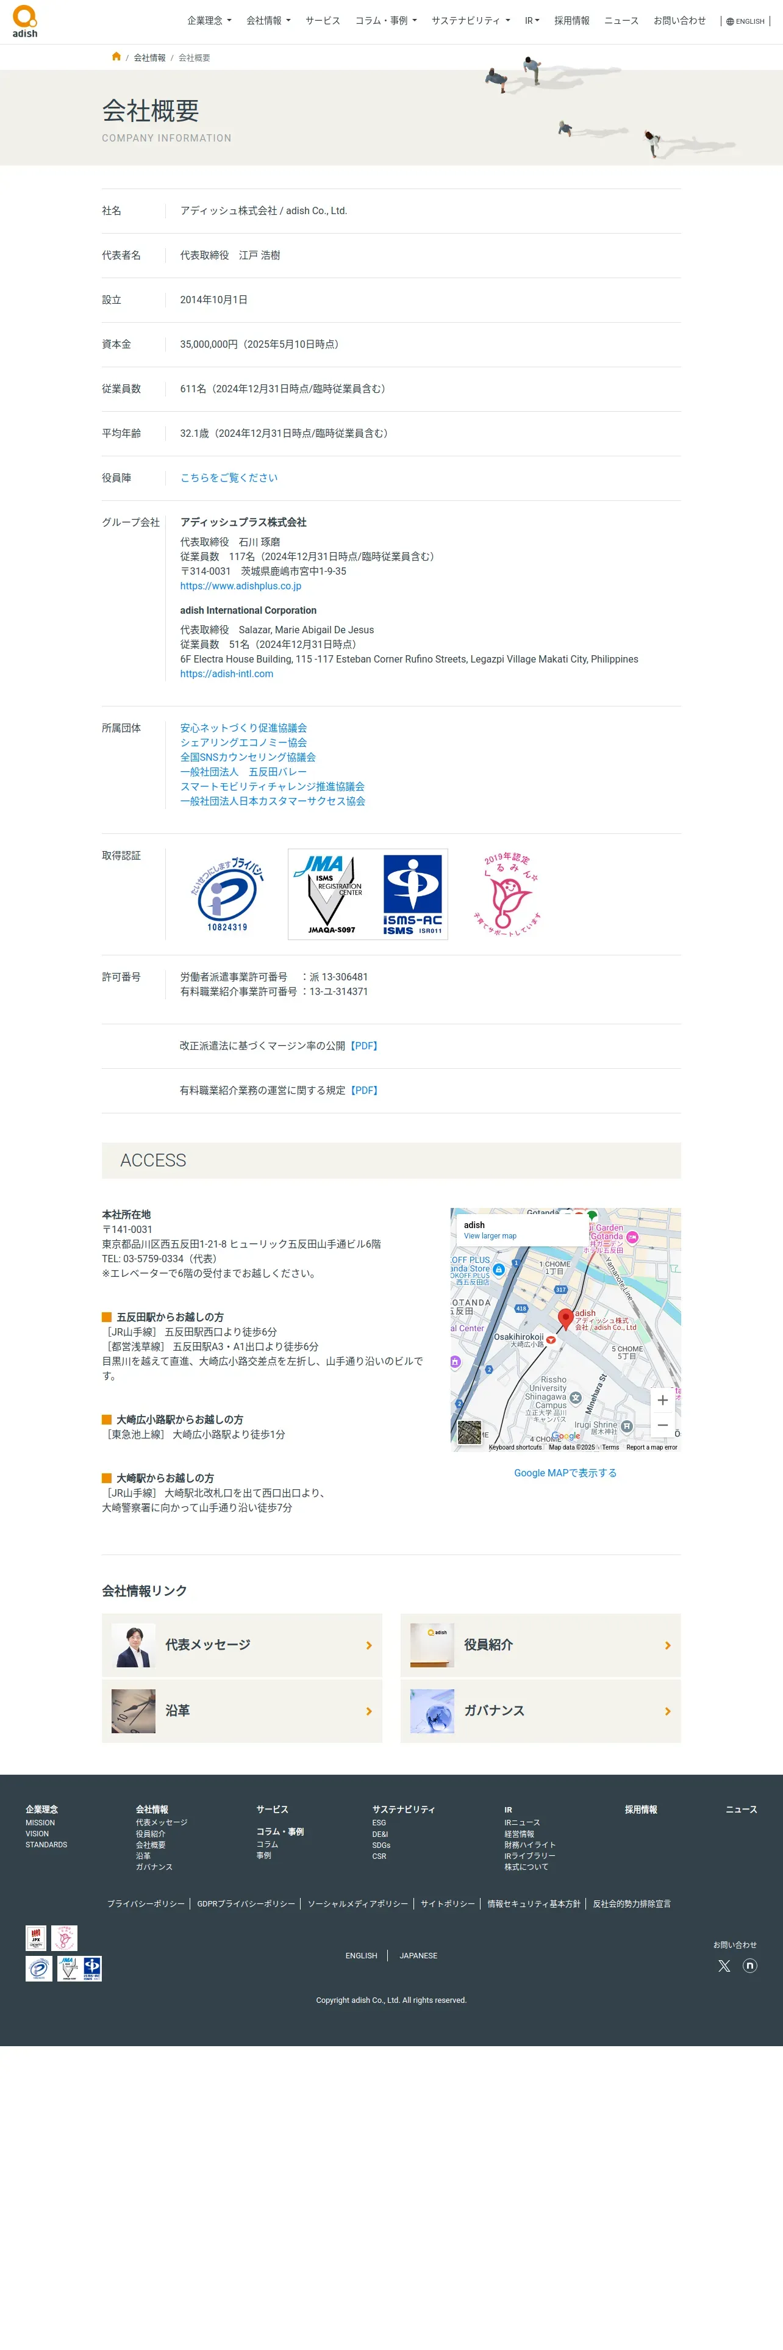Screen dimensions: 783x2350
Task: Expand the IR dropdown in header
Action: pos(532,20)
